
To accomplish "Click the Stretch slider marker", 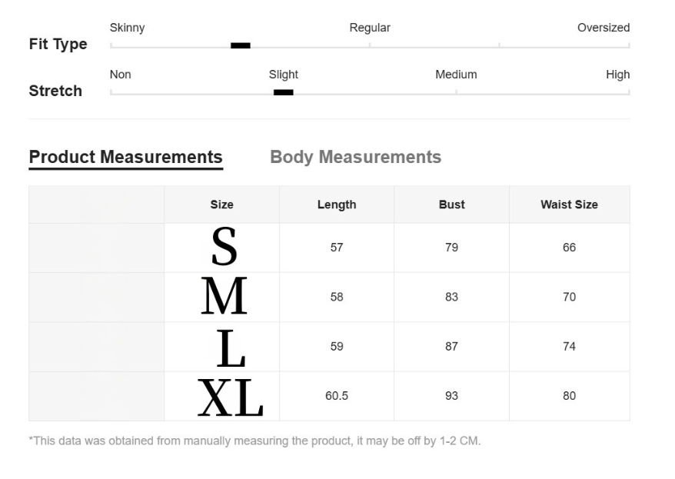I will click(x=284, y=93).
